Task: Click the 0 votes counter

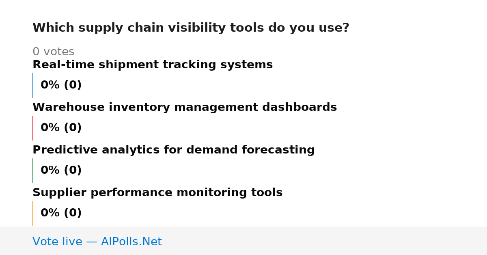Action: [x=53, y=52]
